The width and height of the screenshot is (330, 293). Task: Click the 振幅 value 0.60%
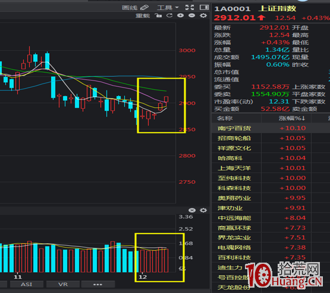(x=278, y=64)
